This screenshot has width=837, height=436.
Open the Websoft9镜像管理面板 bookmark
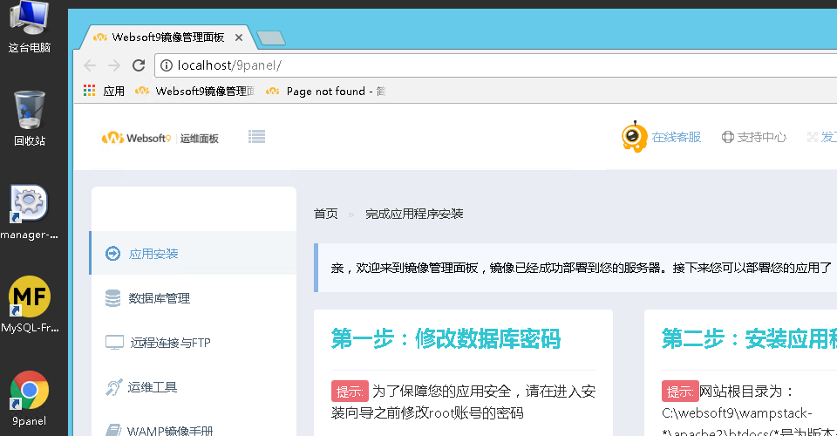click(x=194, y=92)
